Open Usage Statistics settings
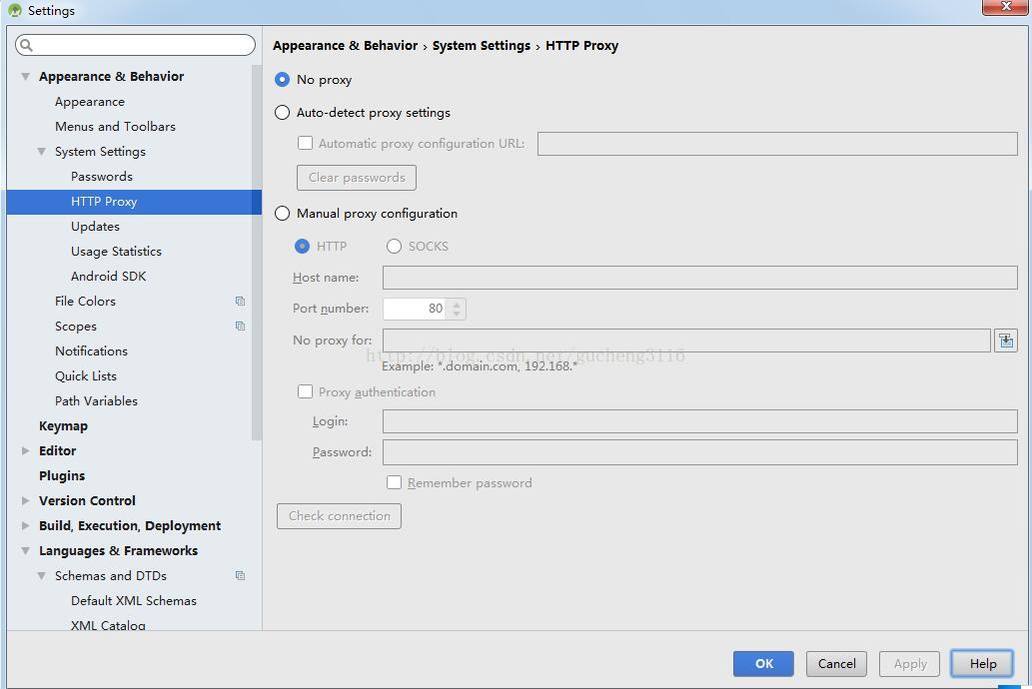This screenshot has height=689, width=1032. [x=116, y=252]
